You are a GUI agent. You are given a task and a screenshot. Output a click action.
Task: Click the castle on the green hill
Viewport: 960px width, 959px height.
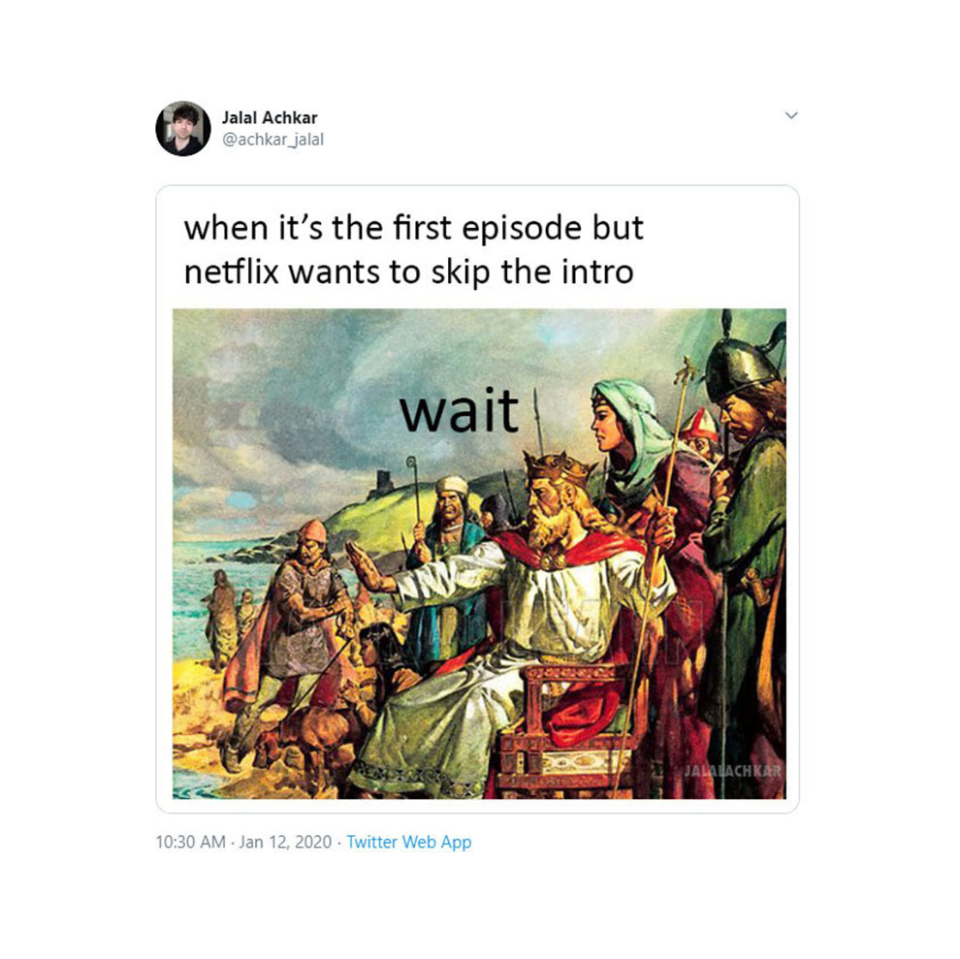click(381, 485)
